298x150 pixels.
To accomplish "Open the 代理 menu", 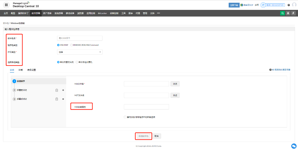I will click(138, 13).
